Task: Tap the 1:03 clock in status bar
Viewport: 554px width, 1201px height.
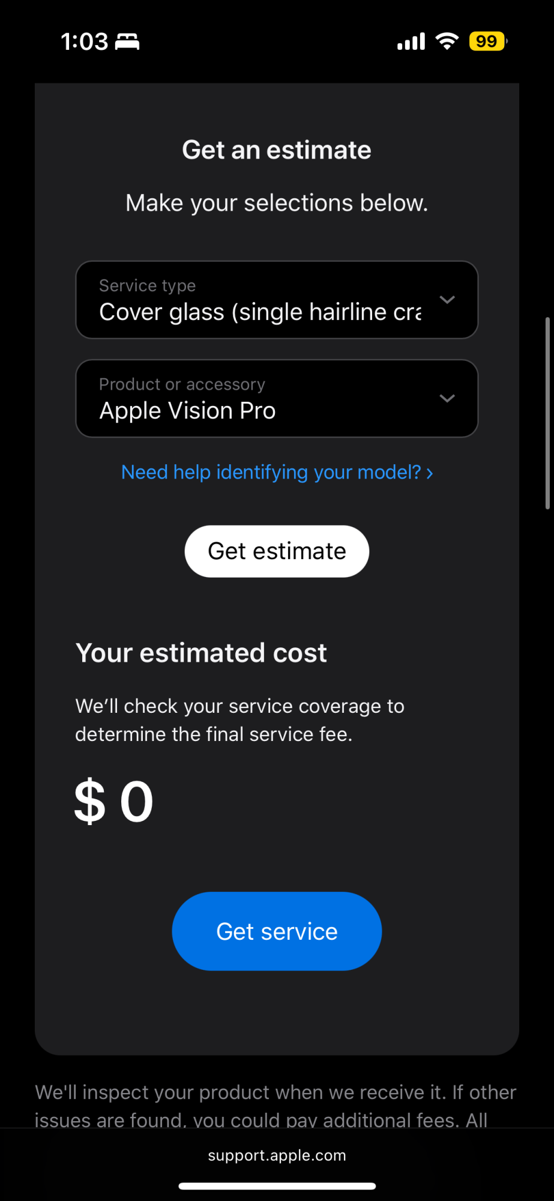Action: coord(84,42)
